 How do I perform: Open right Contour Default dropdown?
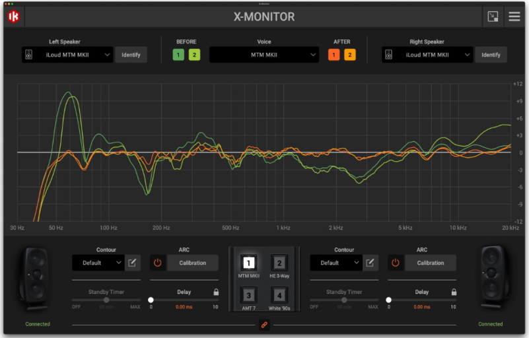pyautogui.click(x=336, y=263)
